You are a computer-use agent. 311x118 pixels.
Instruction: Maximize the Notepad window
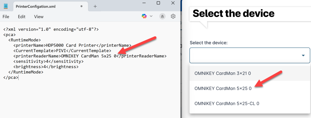click(158, 3)
